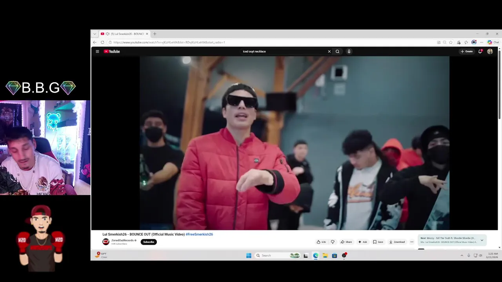
Task: Like the video (636 likes)
Action: point(321,242)
